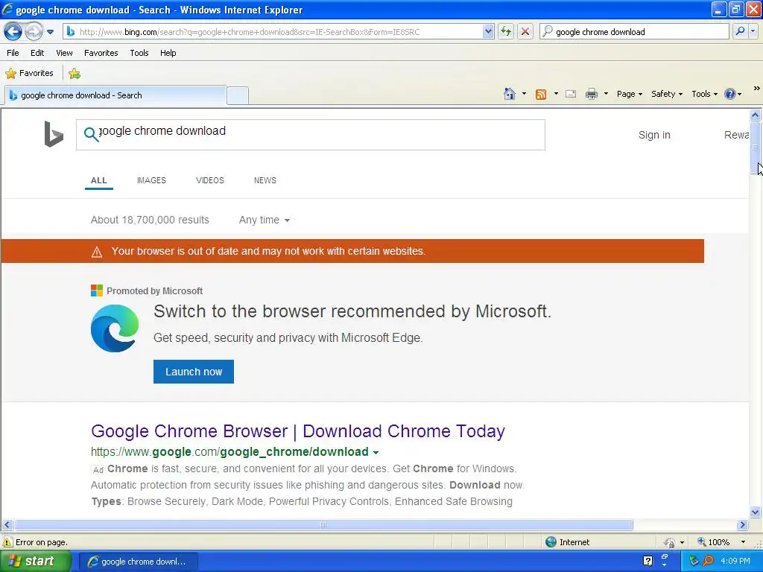Switch to the NEWS tab
The image size is (763, 572).
pyautogui.click(x=265, y=180)
